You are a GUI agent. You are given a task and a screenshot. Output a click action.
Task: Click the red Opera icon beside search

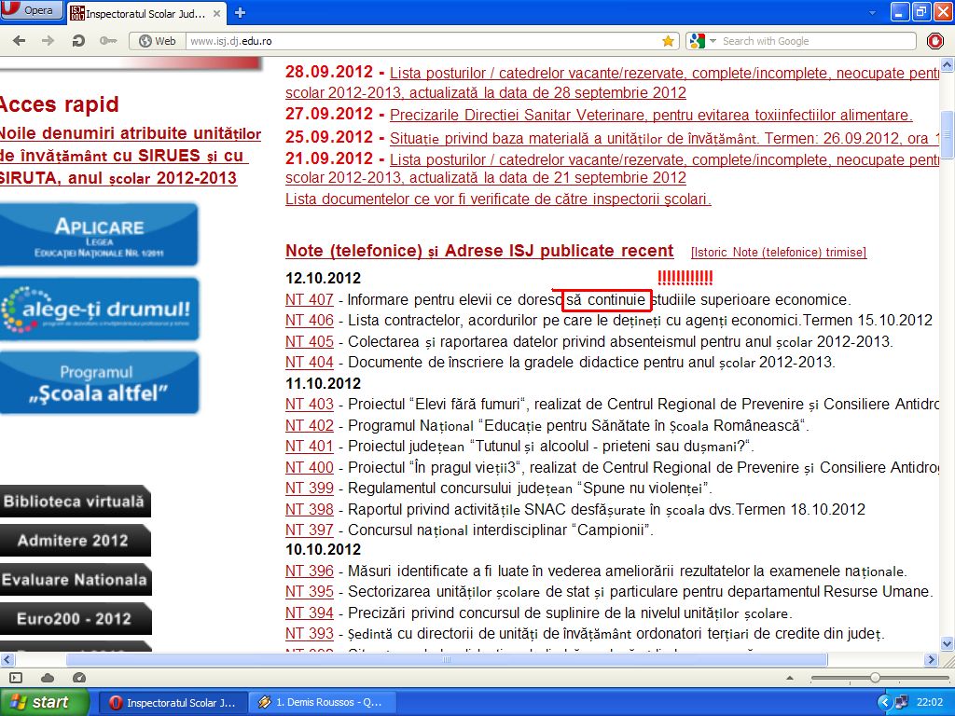coord(935,41)
